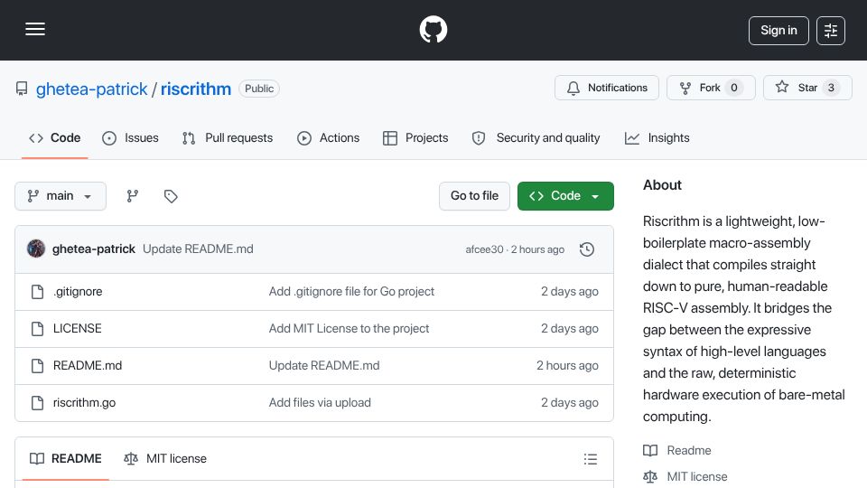Switch to the Issues tab
867x488 pixels.
coord(130,137)
